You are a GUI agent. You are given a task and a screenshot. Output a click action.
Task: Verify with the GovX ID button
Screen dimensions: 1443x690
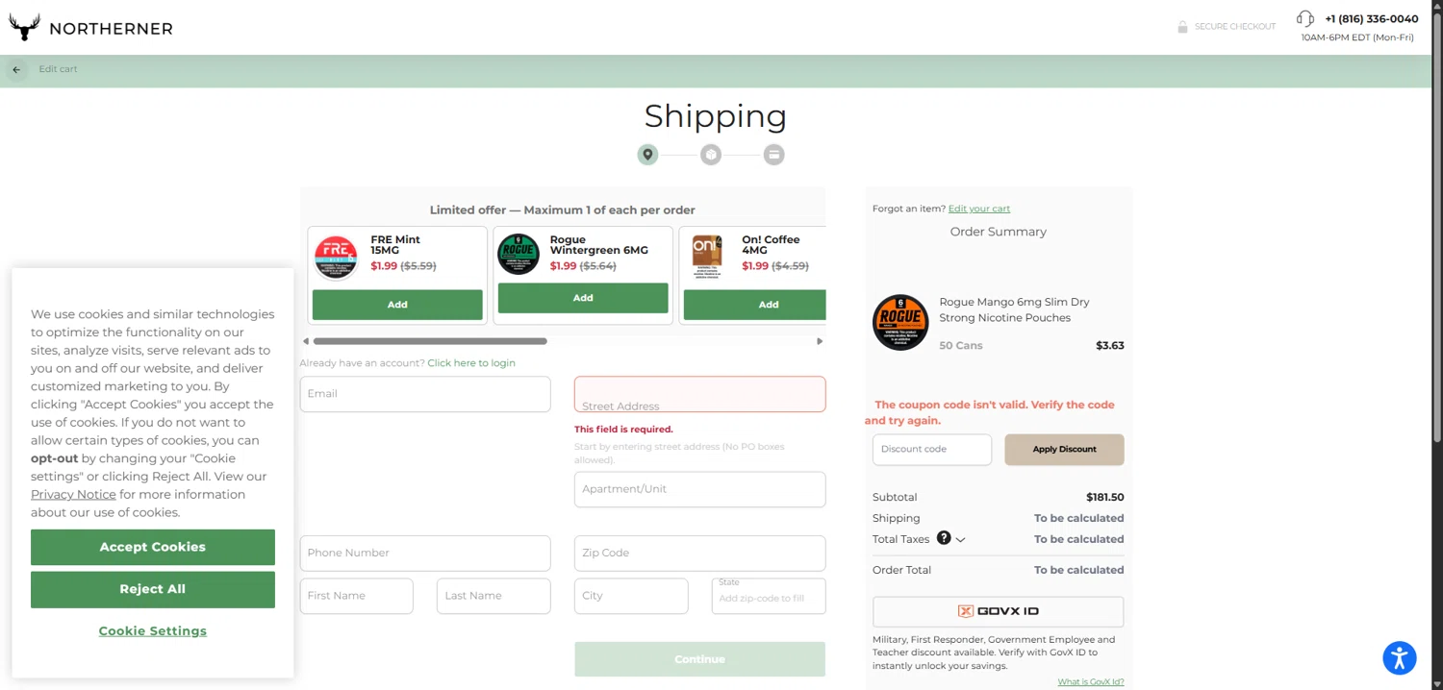click(x=998, y=611)
